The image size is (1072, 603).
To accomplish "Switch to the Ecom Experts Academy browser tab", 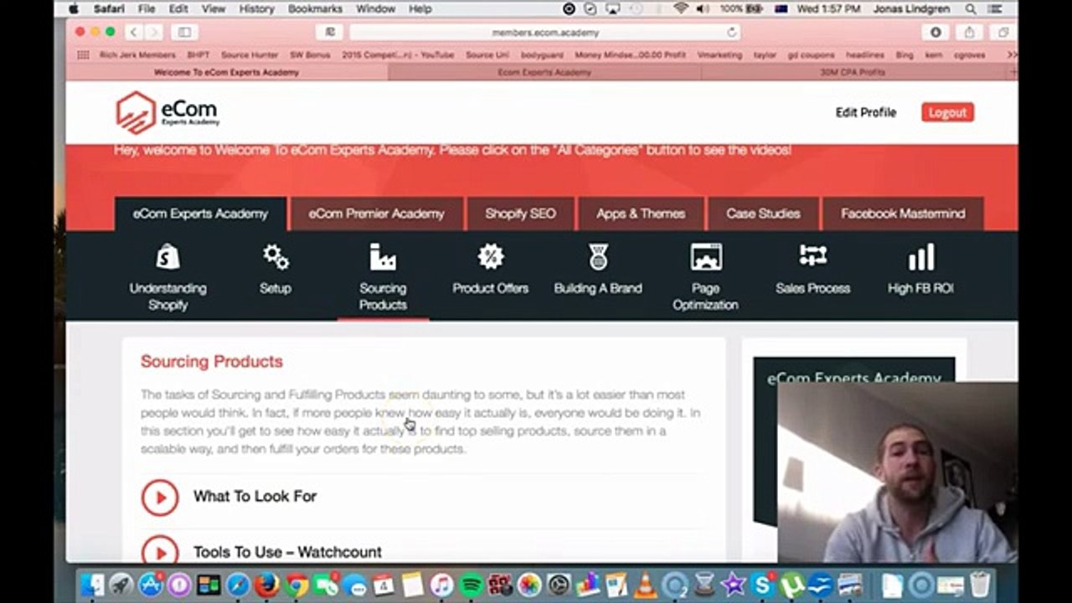I will coord(544,72).
